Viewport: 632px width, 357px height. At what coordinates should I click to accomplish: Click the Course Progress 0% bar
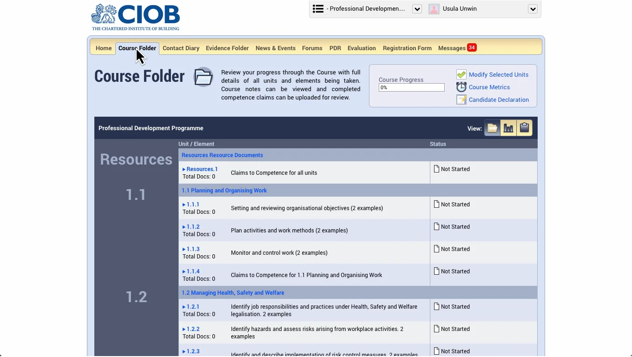[x=412, y=87]
